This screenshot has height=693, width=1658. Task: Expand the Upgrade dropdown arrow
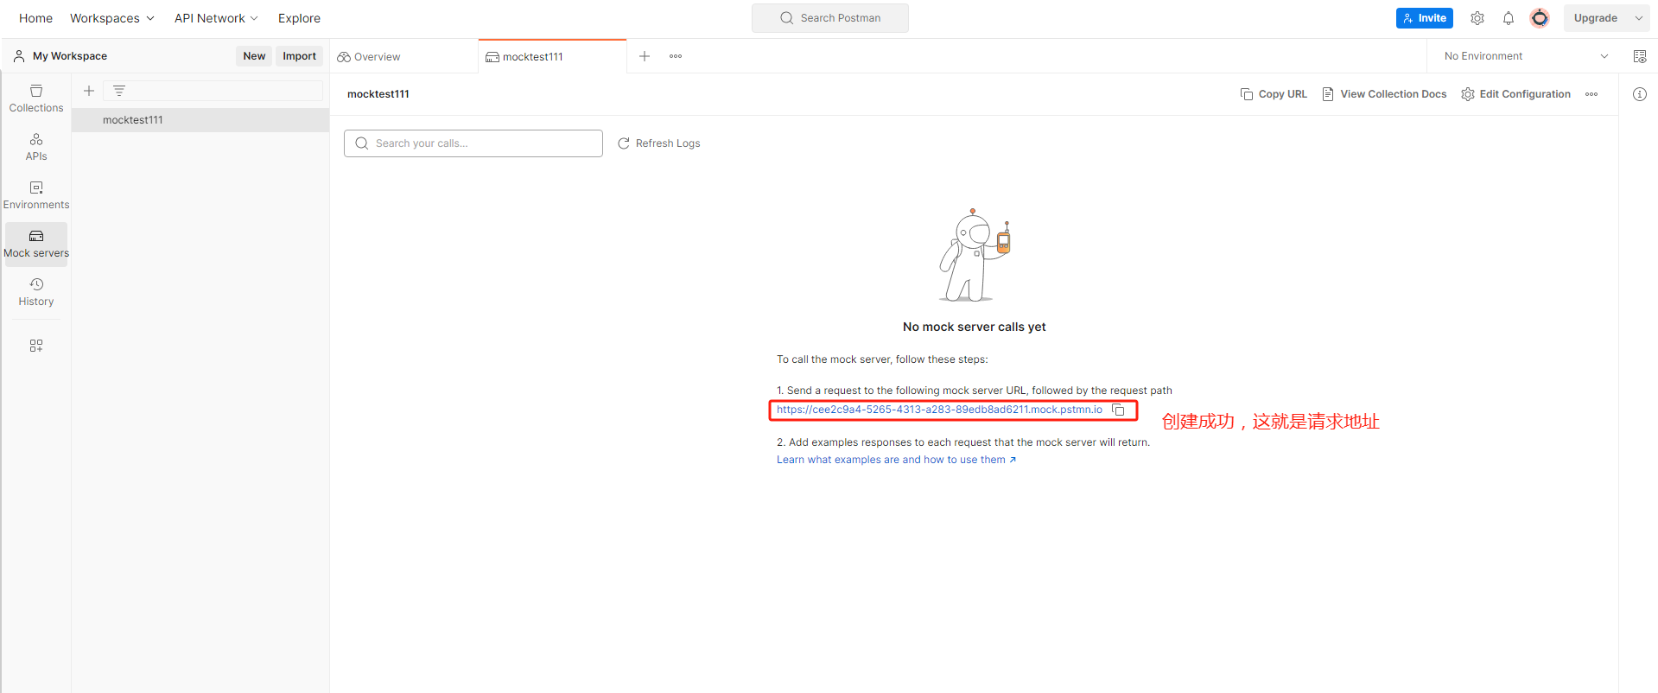(1639, 18)
